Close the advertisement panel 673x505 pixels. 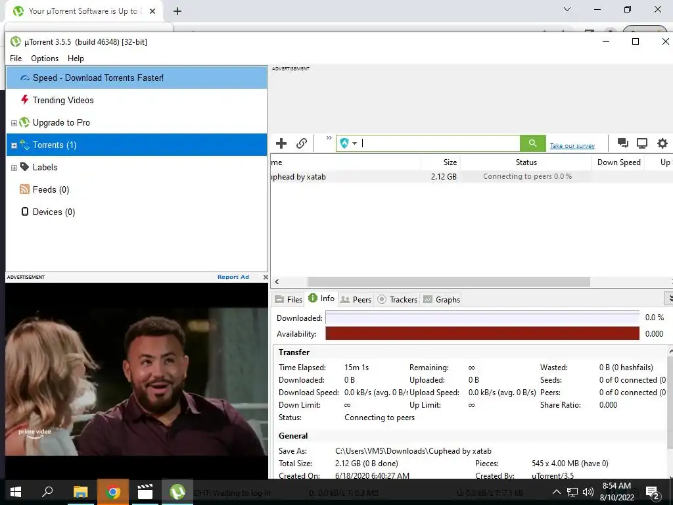[266, 277]
